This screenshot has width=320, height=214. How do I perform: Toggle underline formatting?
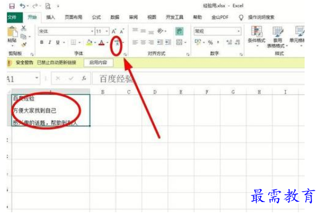(x=58, y=42)
